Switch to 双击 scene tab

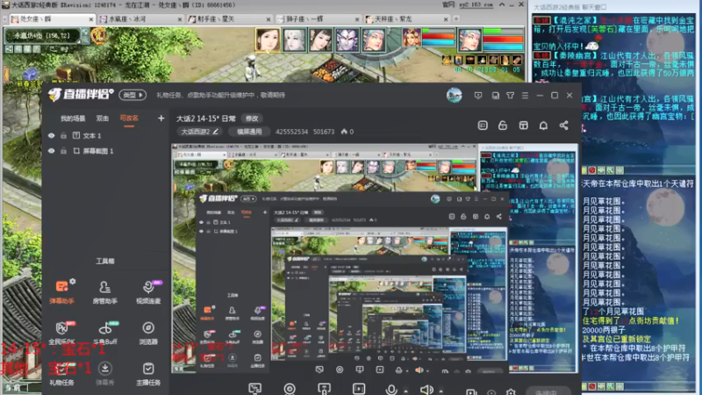pyautogui.click(x=103, y=118)
